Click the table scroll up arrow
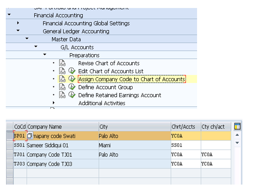The image size is (258, 189). pyautogui.click(x=237, y=135)
